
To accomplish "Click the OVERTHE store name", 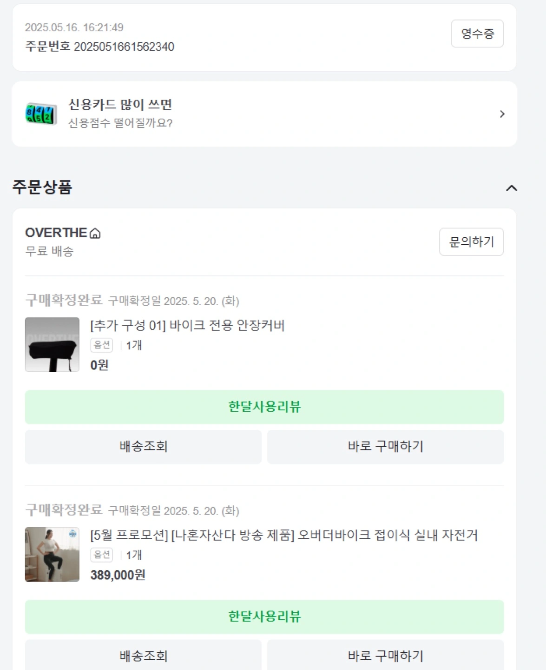I will (56, 233).
